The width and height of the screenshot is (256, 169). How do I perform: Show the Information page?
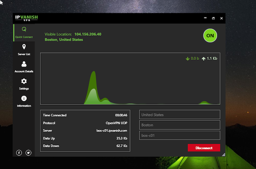click(24, 101)
